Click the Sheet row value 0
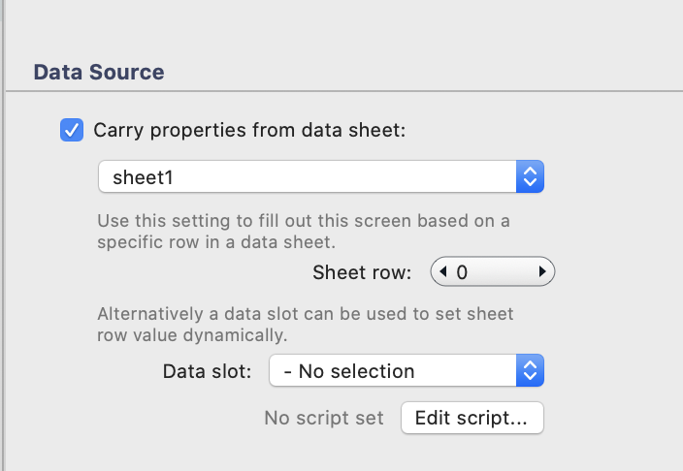Viewport: 683px width, 471px height. tap(462, 272)
